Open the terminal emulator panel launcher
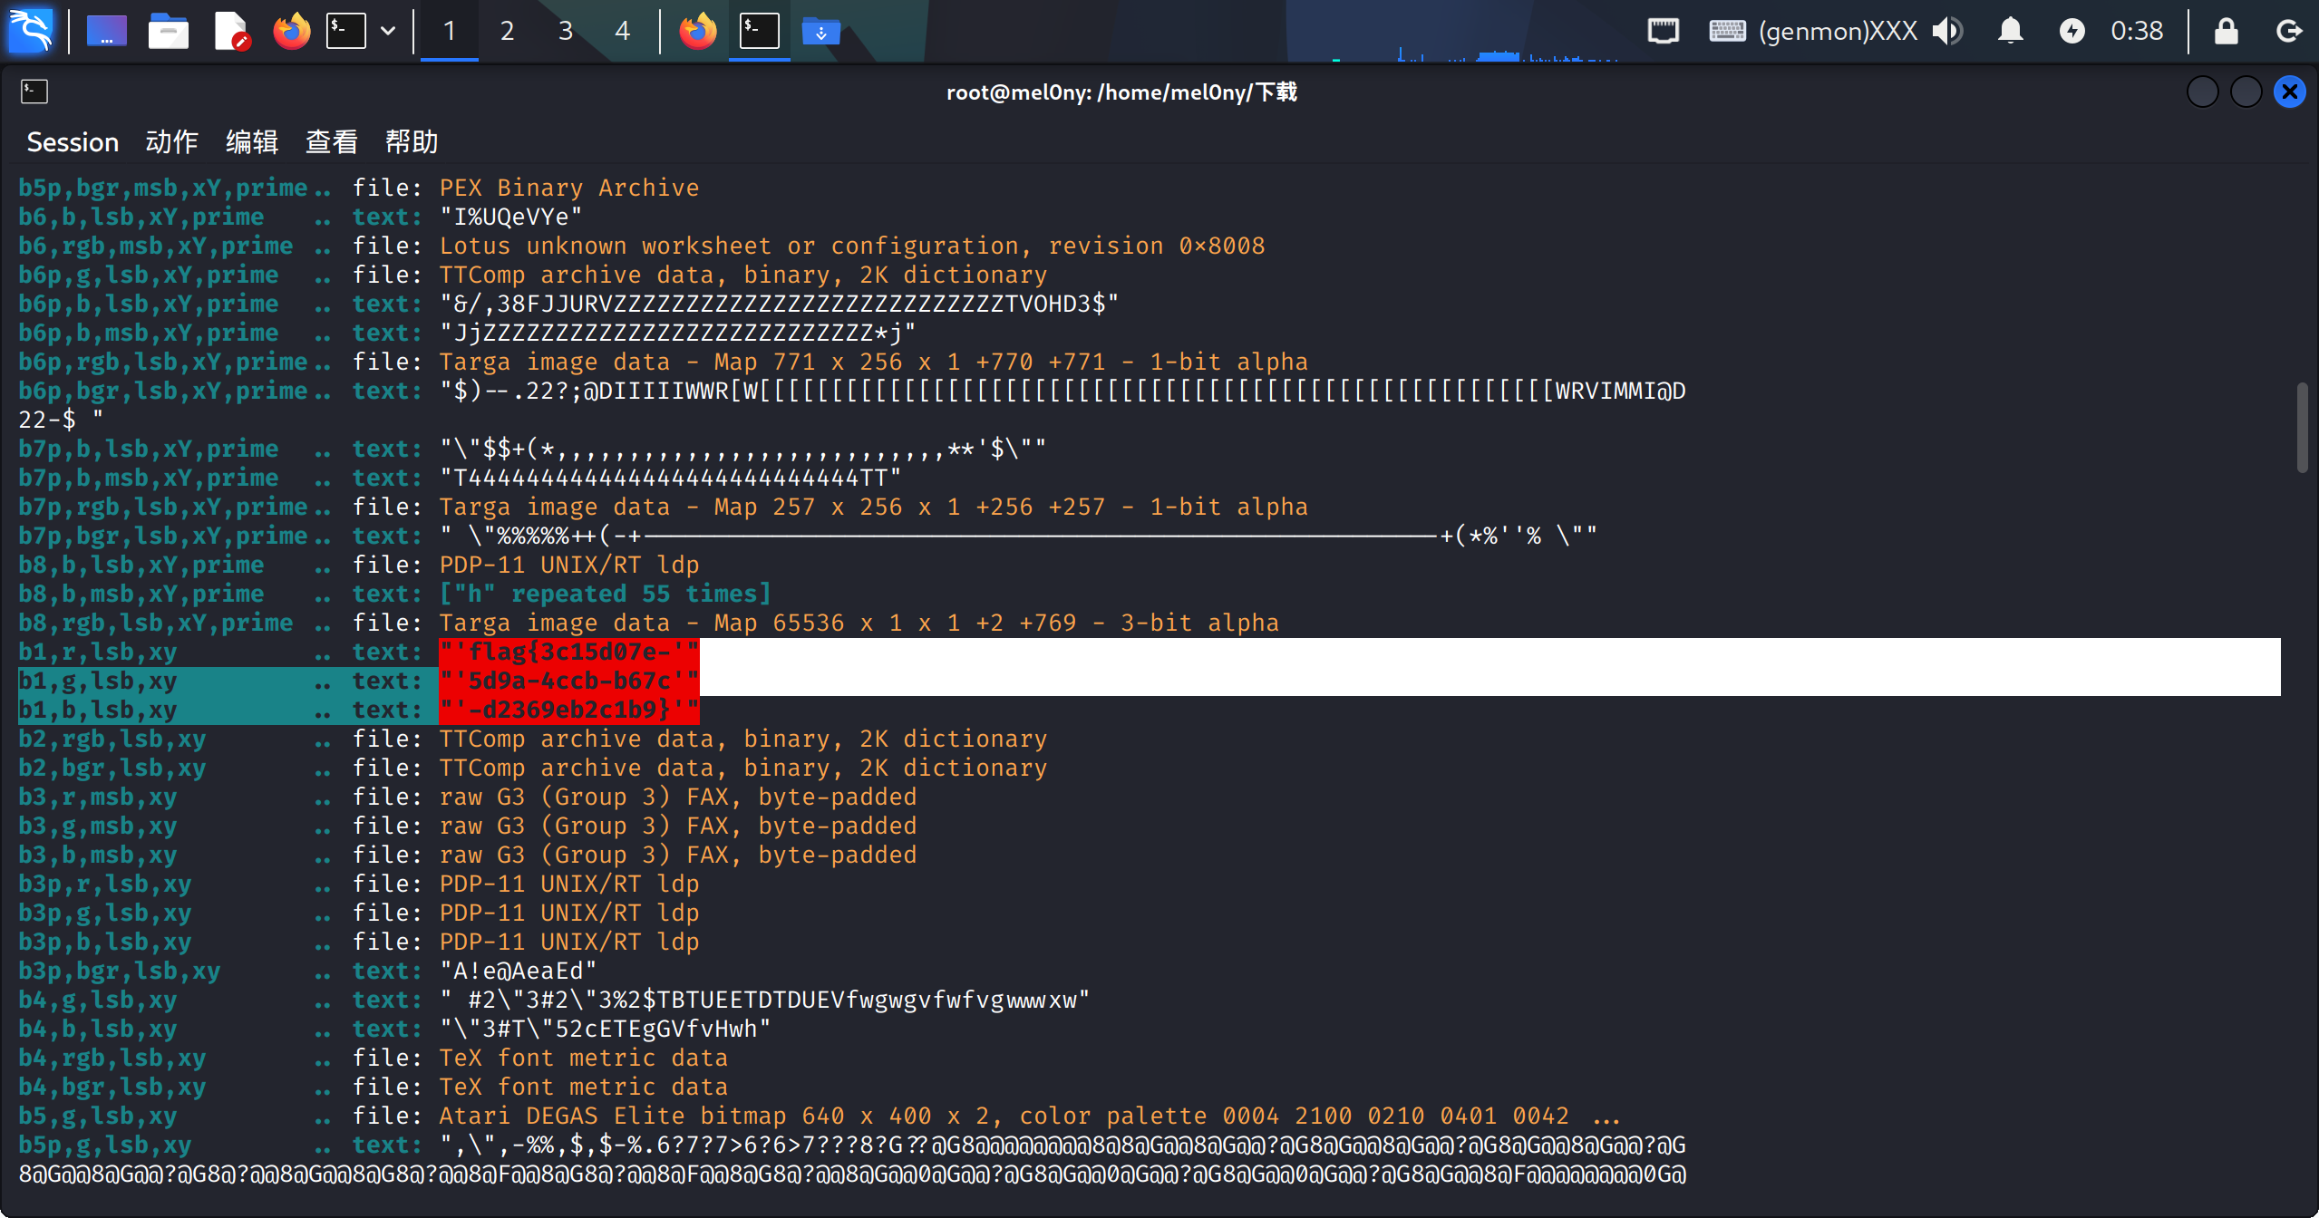This screenshot has height=1218, width=2319. pos(346,31)
